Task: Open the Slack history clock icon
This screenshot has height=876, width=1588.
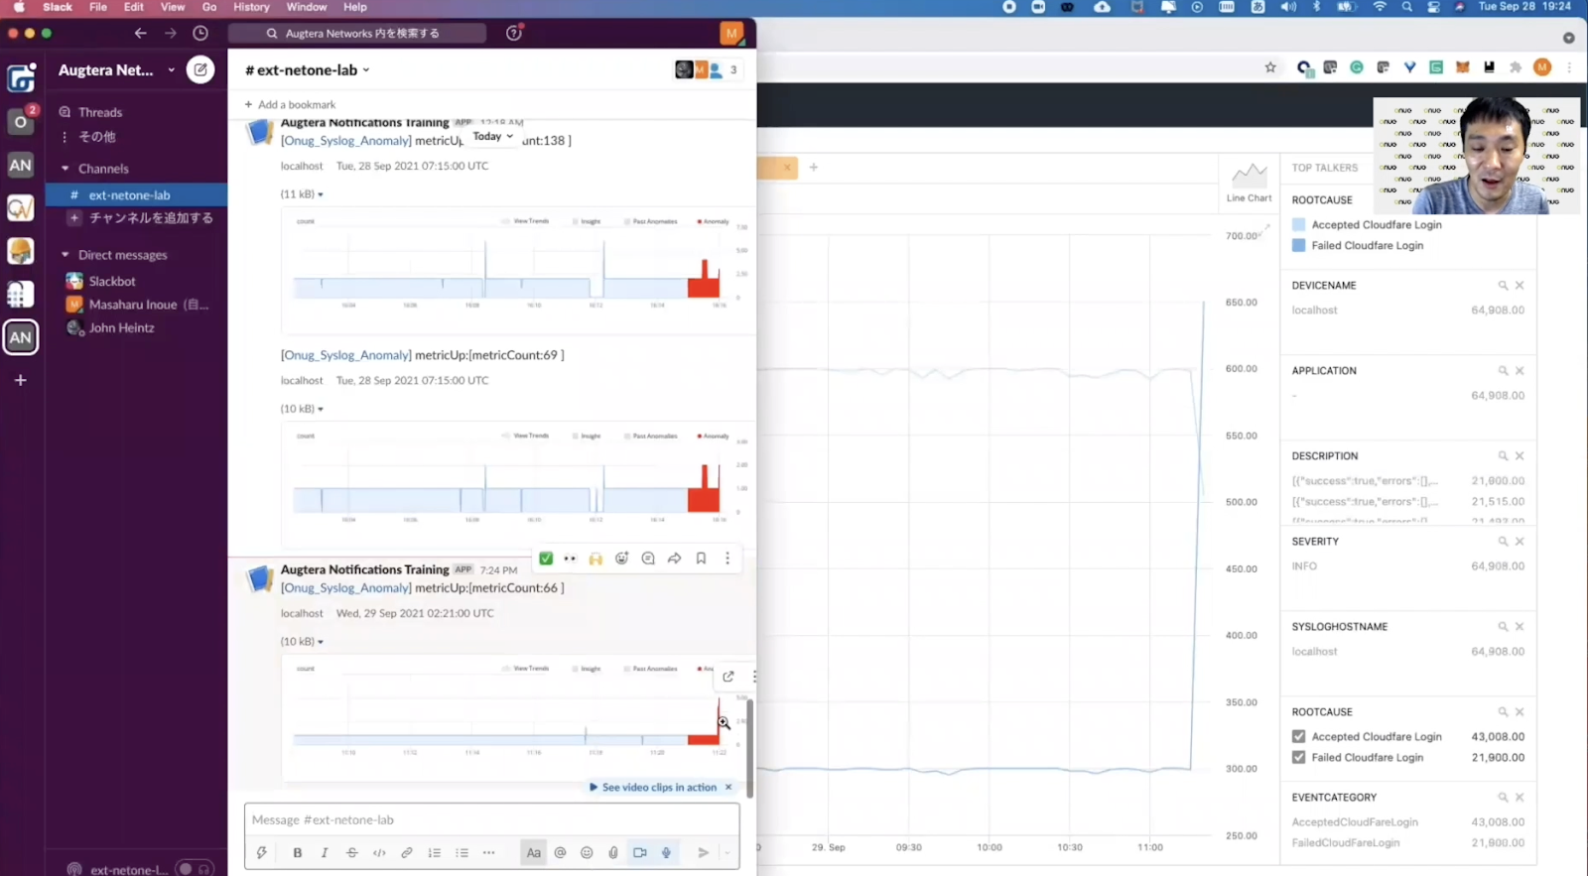Action: tap(200, 33)
